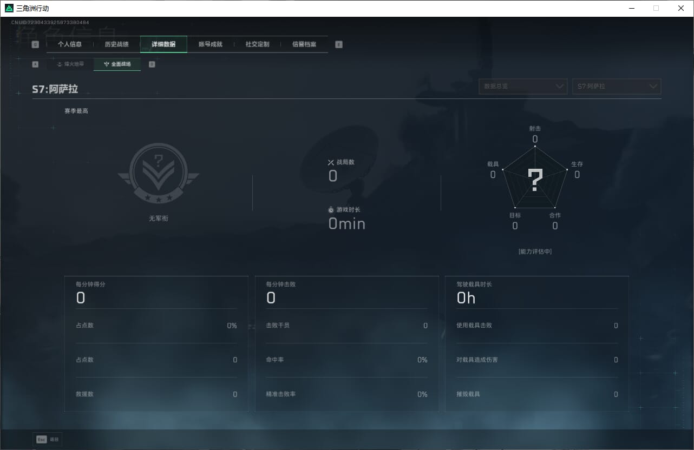The height and width of the screenshot is (450, 694).
Task: Go to the 社交定制 tab
Action: [x=257, y=44]
